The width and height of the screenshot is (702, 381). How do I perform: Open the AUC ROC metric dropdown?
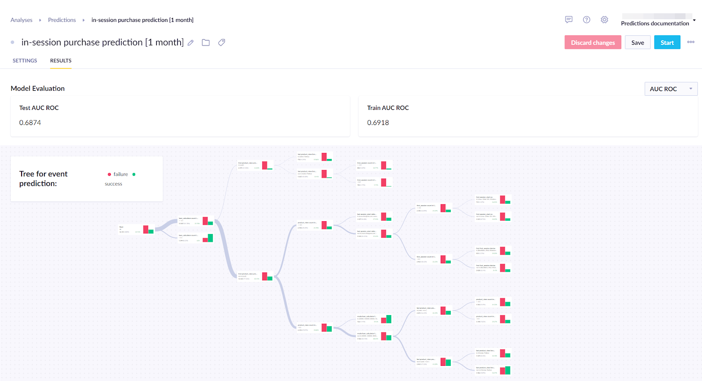pyautogui.click(x=671, y=88)
